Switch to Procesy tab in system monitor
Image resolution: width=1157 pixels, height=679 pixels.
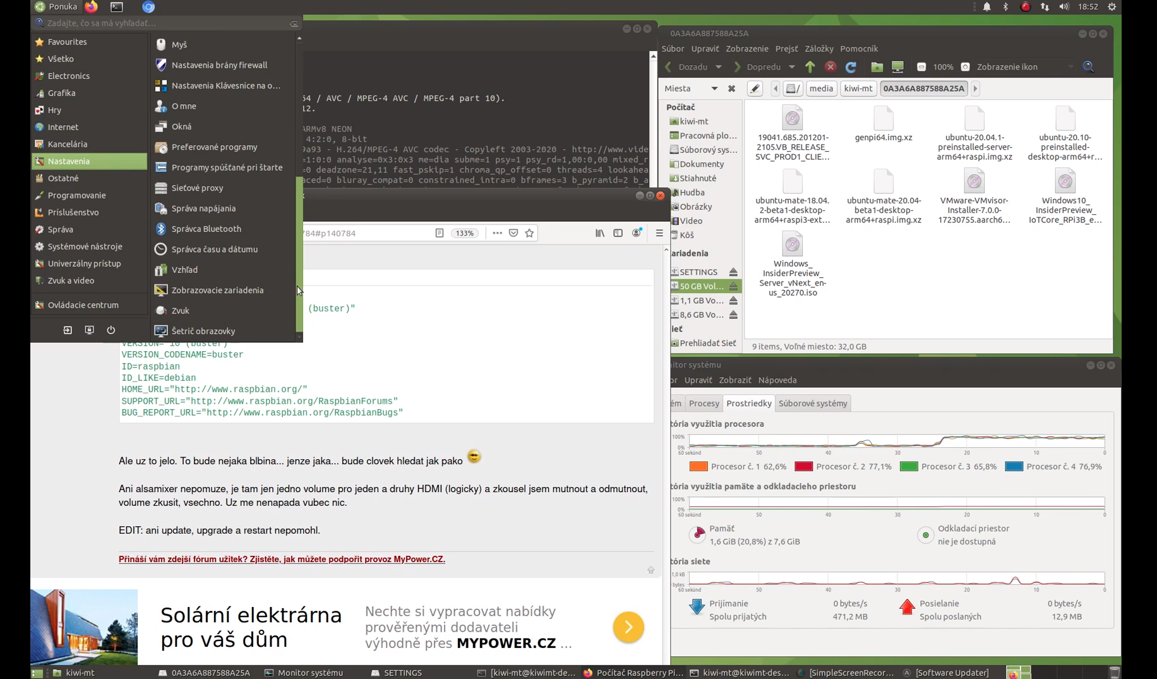point(704,404)
